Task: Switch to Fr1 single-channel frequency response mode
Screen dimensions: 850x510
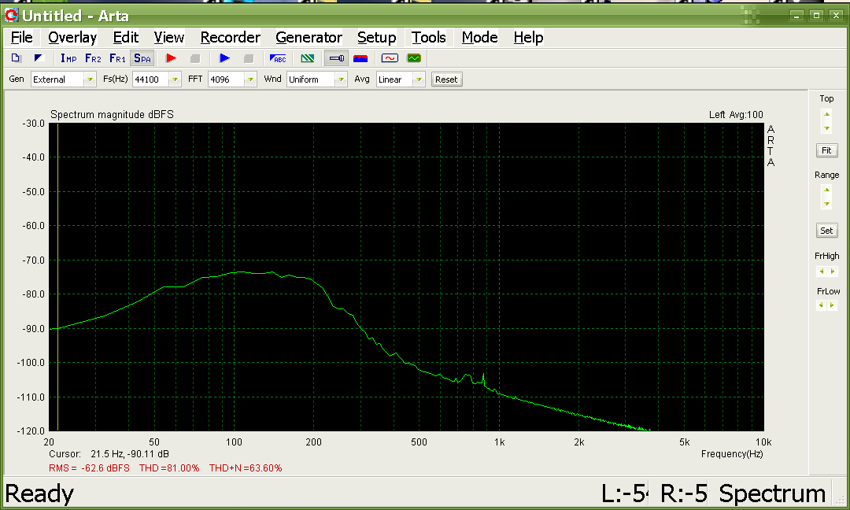Action: (x=117, y=58)
